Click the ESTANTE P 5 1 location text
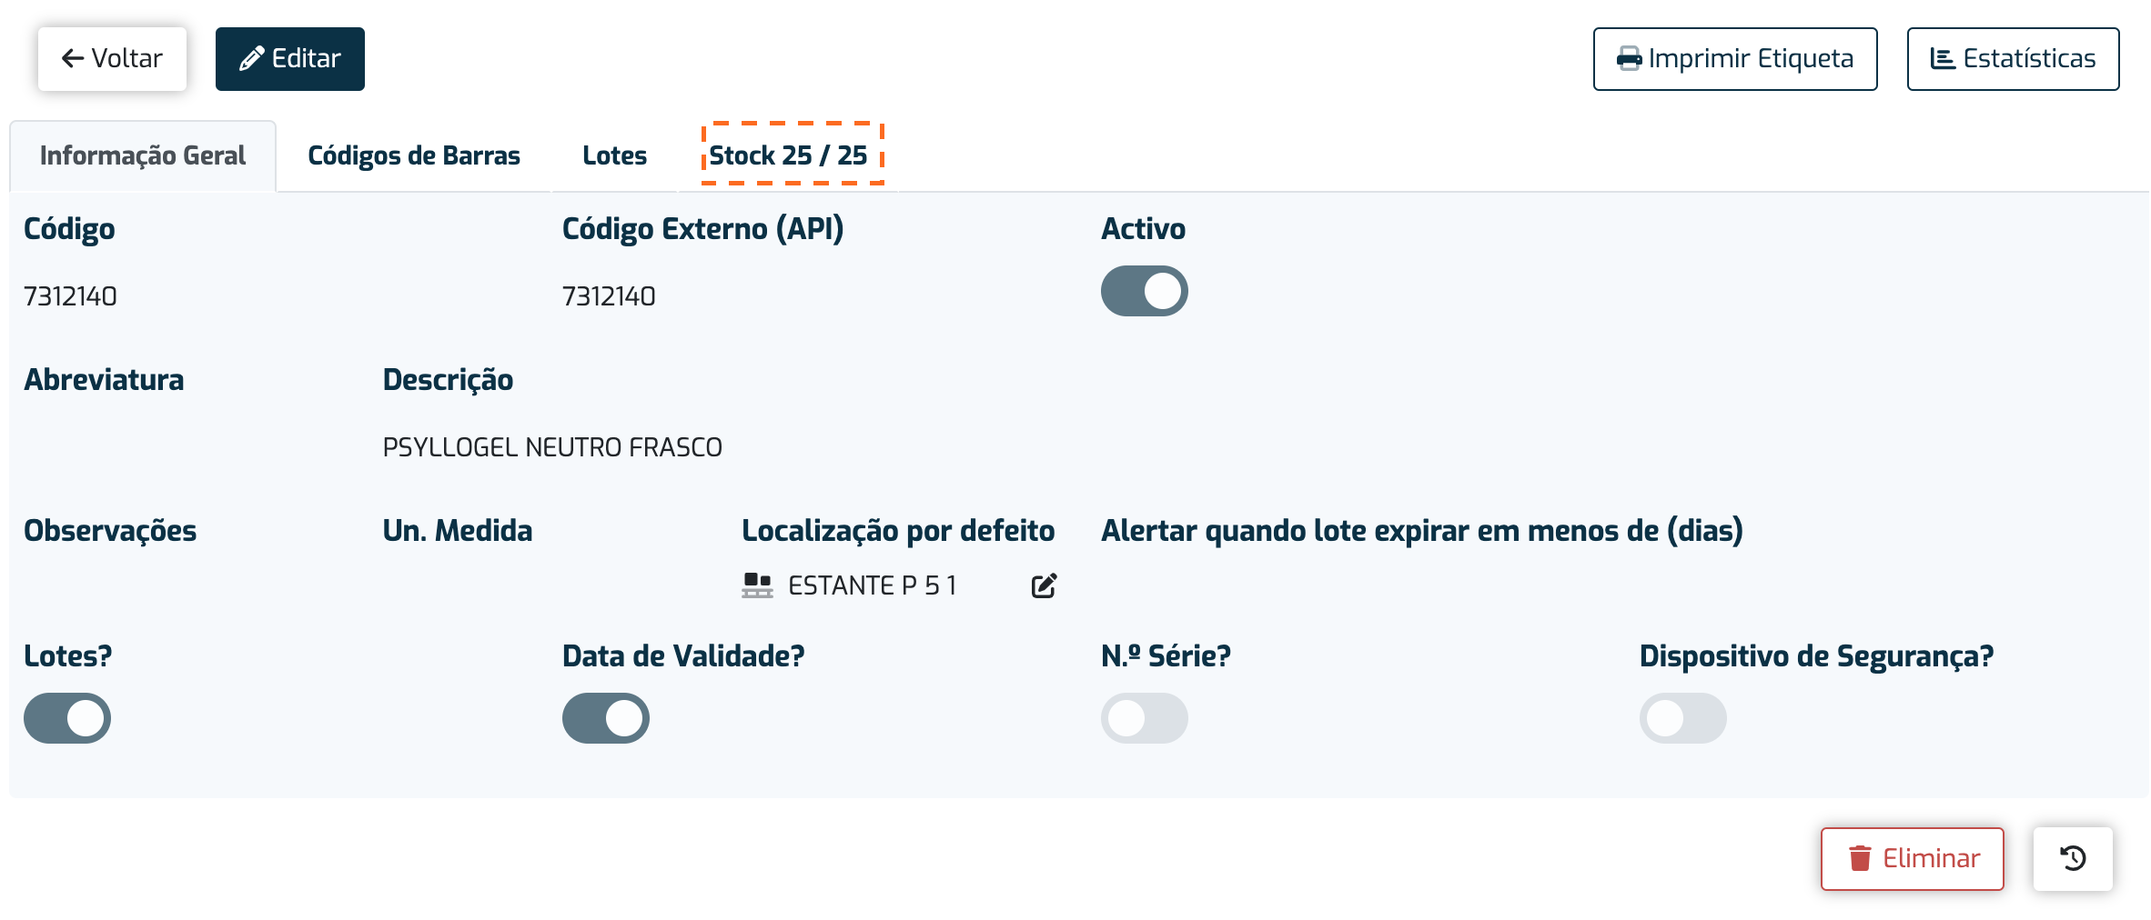The height and width of the screenshot is (920, 2151). [873, 585]
